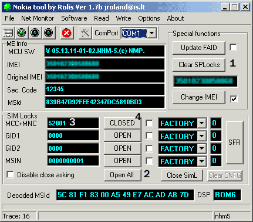Image resolution: width=253 pixels, height=222 pixels.
Task: Click the Open All button
Action: click(x=122, y=175)
